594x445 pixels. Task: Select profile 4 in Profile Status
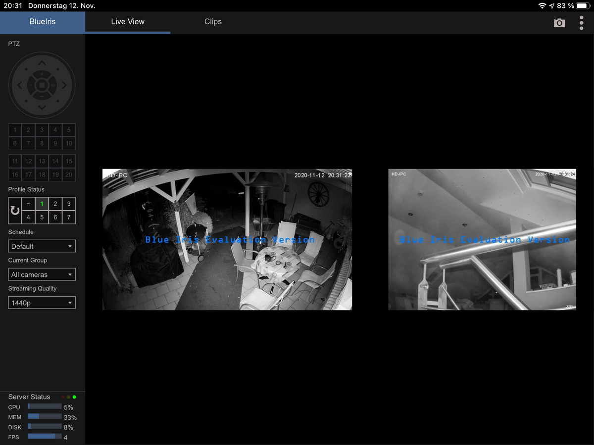click(29, 217)
